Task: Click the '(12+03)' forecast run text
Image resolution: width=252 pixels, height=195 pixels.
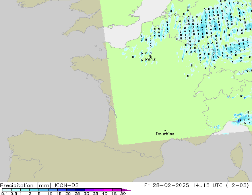Action: [x=237, y=185]
